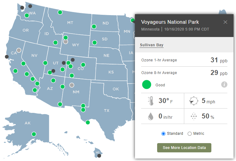Screen dimensions: 236x161
Task: Click the MT label on Montana
Action: [70, 23]
